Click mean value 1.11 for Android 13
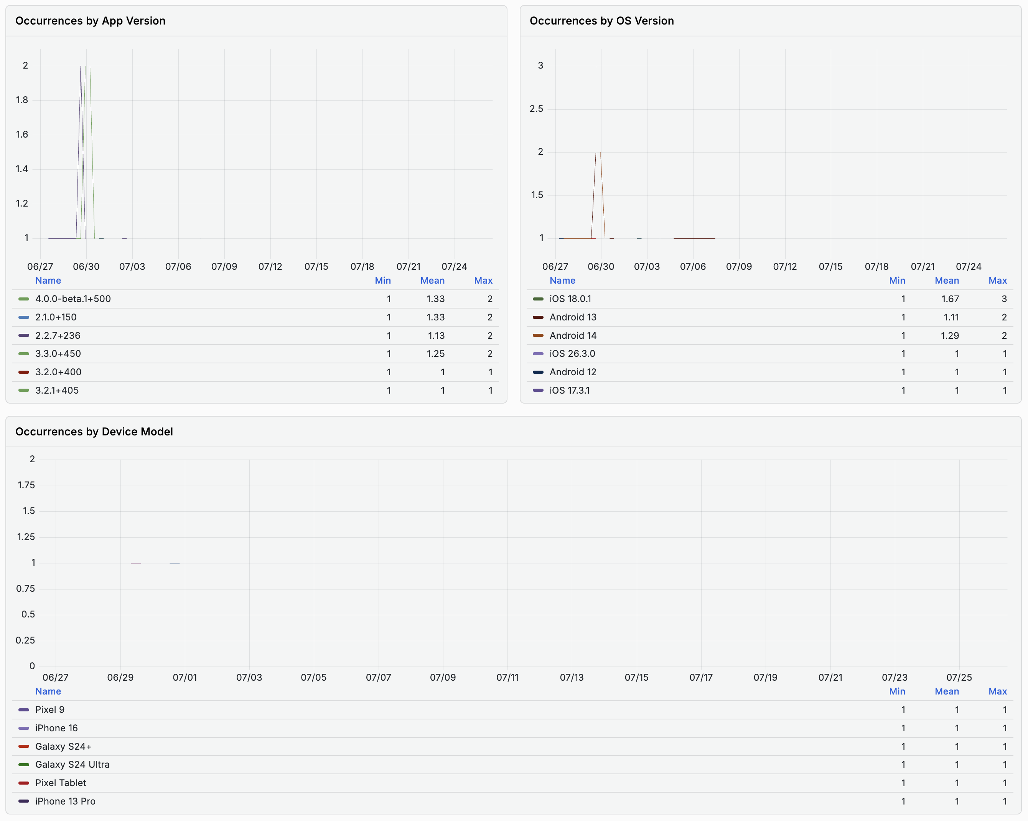The image size is (1028, 821). [951, 317]
